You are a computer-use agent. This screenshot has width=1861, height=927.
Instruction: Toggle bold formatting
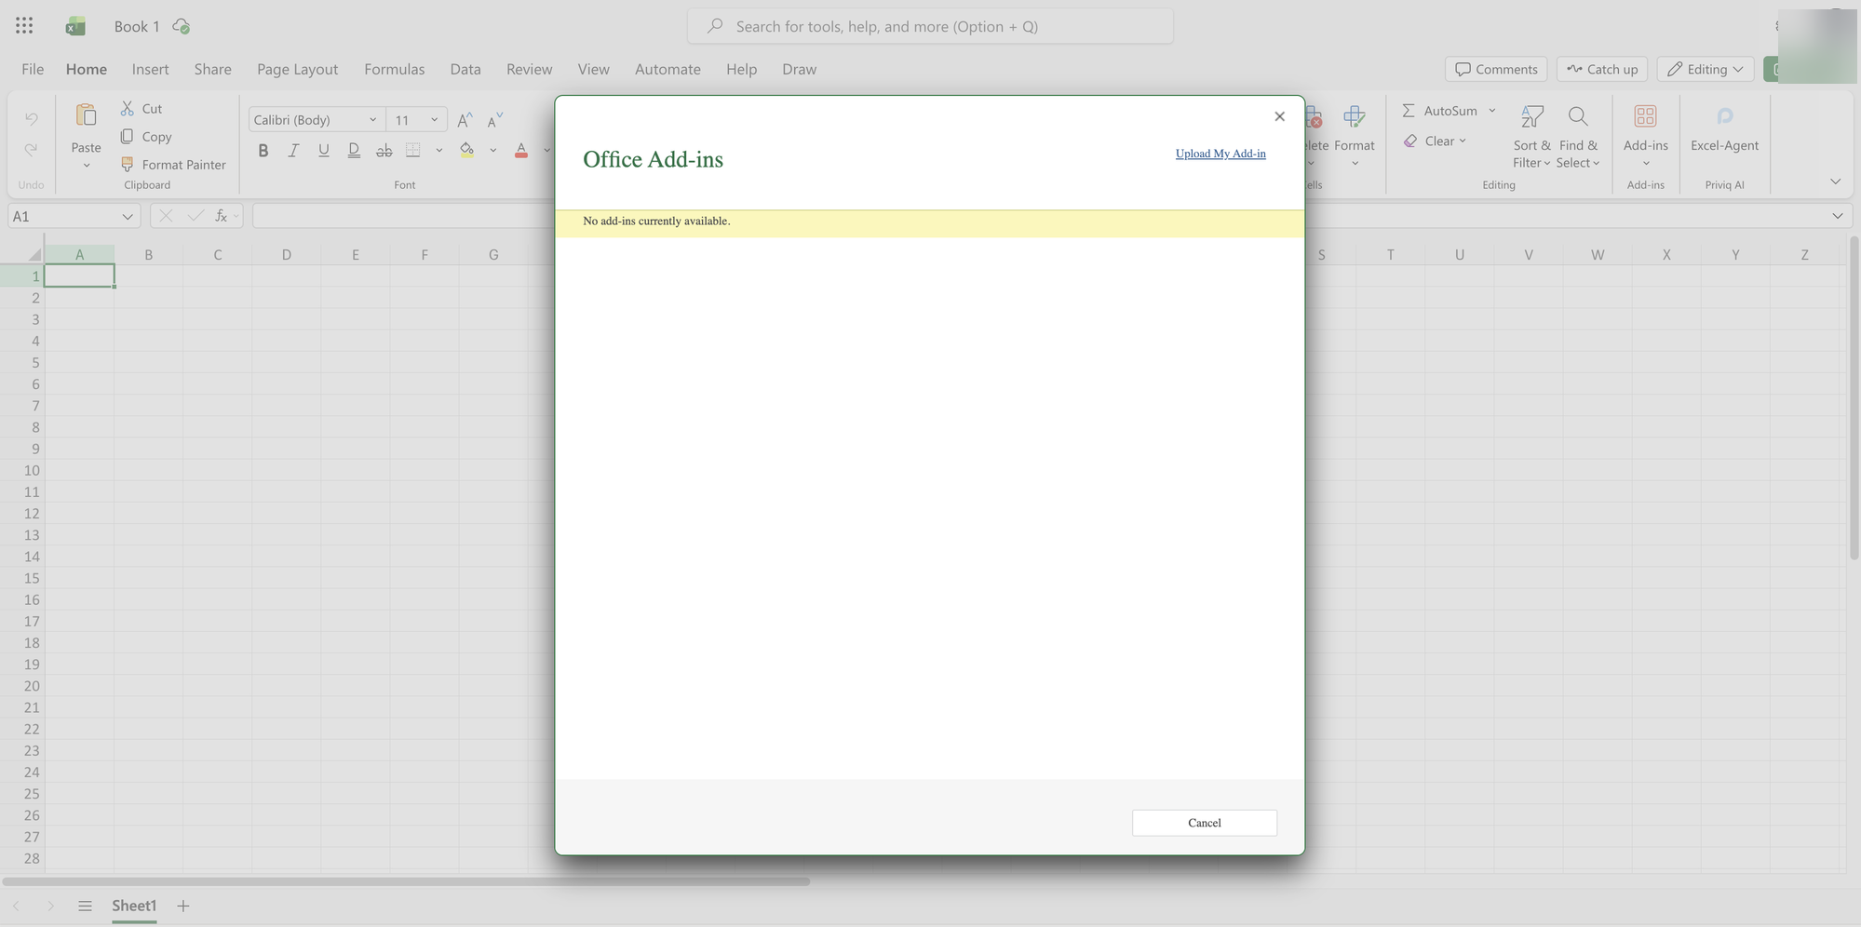[x=263, y=150]
